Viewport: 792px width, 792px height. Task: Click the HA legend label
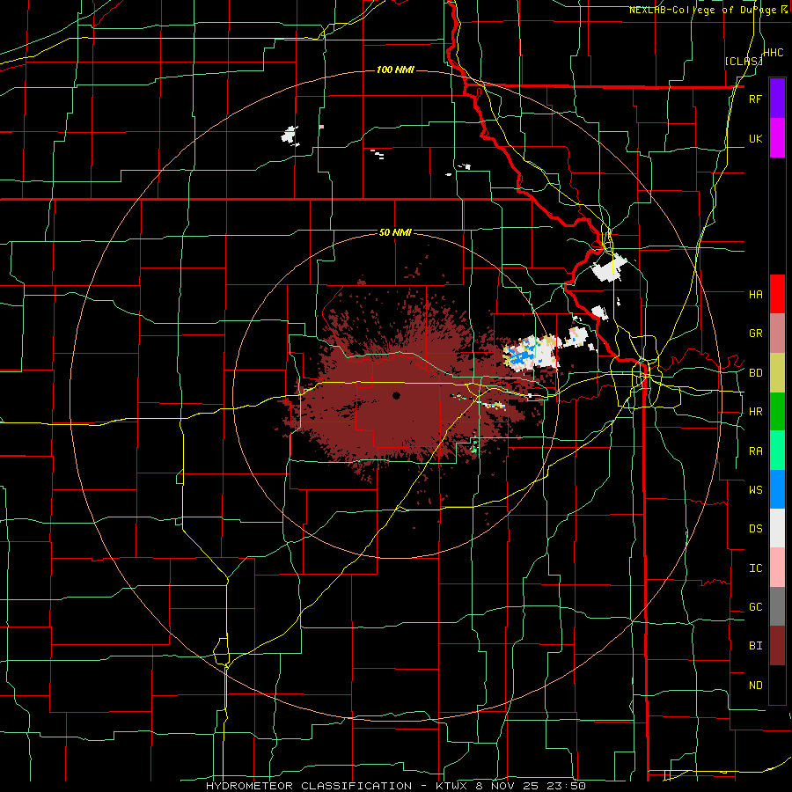(x=755, y=295)
